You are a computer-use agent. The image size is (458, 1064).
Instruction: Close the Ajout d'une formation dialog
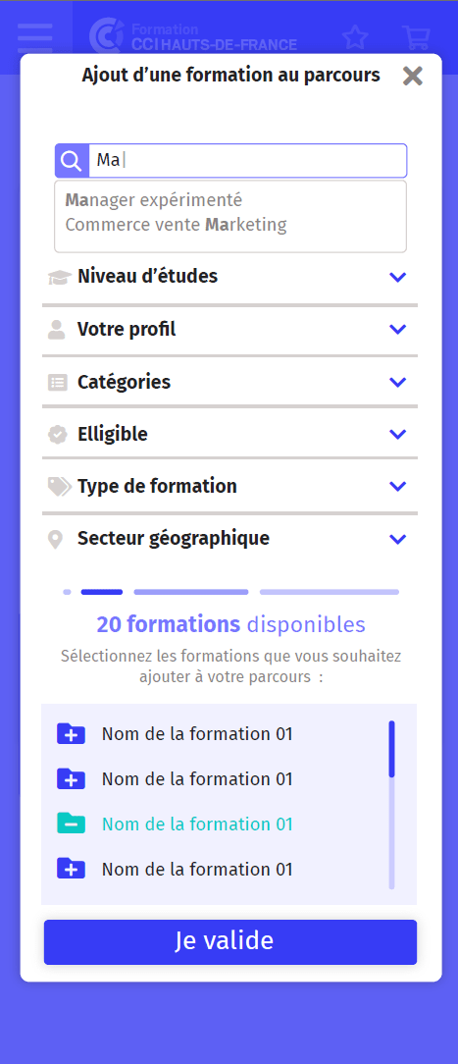coord(412,76)
